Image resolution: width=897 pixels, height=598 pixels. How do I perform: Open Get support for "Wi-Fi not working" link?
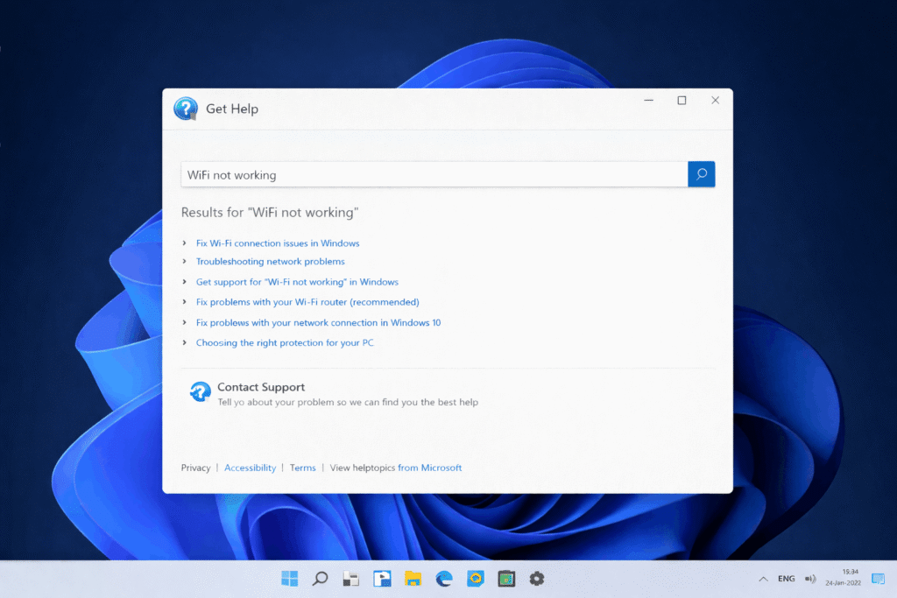coord(297,282)
